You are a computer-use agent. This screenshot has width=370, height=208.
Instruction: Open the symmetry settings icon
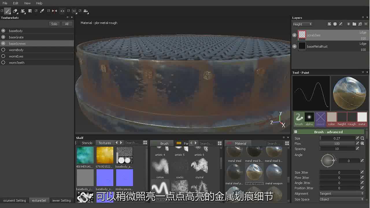point(62,11)
